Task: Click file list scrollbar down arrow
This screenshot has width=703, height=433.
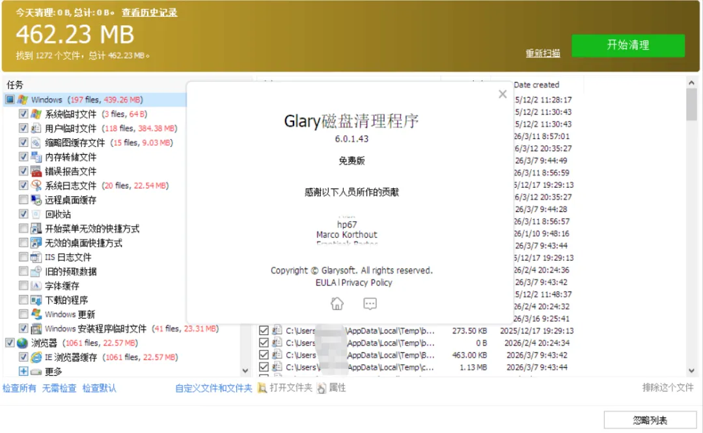Action: coord(691,371)
